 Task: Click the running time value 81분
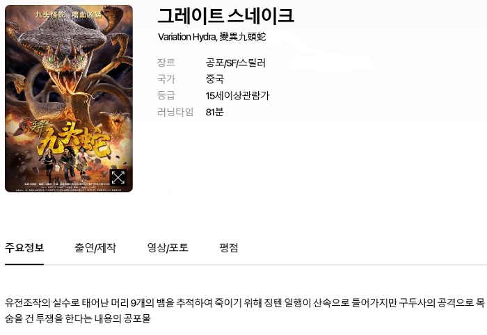click(x=214, y=112)
